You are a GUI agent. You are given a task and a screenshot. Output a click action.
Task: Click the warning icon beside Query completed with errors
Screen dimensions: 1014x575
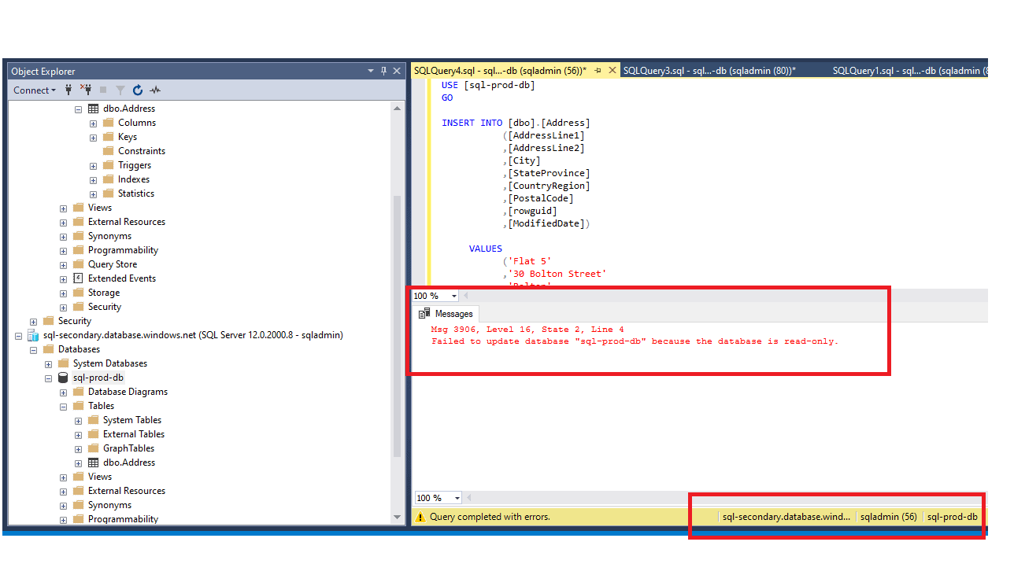tap(421, 517)
